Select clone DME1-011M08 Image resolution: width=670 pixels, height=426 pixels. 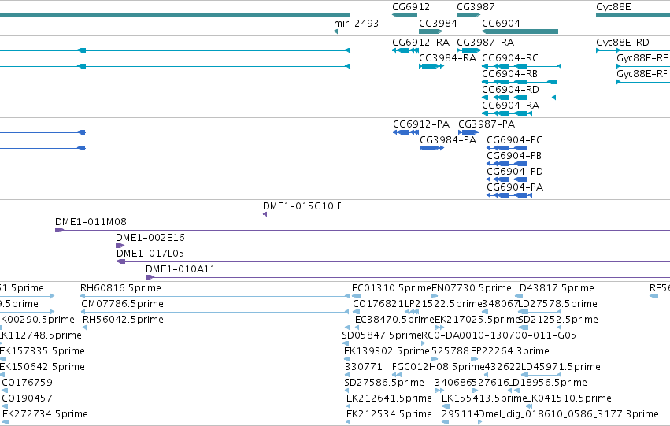[91, 222]
